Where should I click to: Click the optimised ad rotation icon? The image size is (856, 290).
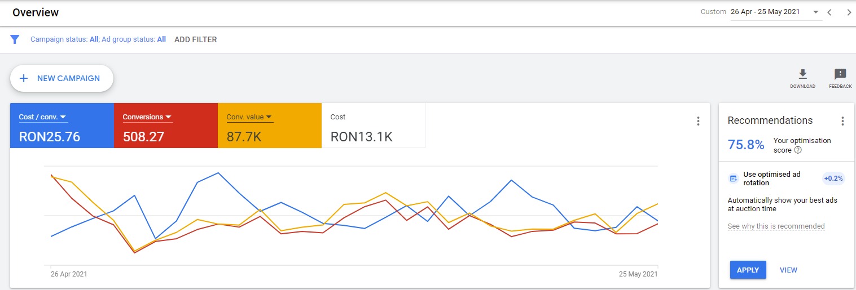pos(734,179)
